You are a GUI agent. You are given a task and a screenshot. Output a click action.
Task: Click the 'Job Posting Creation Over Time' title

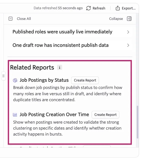coord(54,114)
